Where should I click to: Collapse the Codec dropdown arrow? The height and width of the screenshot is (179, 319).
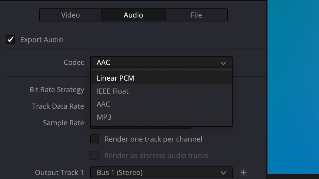tap(223, 63)
